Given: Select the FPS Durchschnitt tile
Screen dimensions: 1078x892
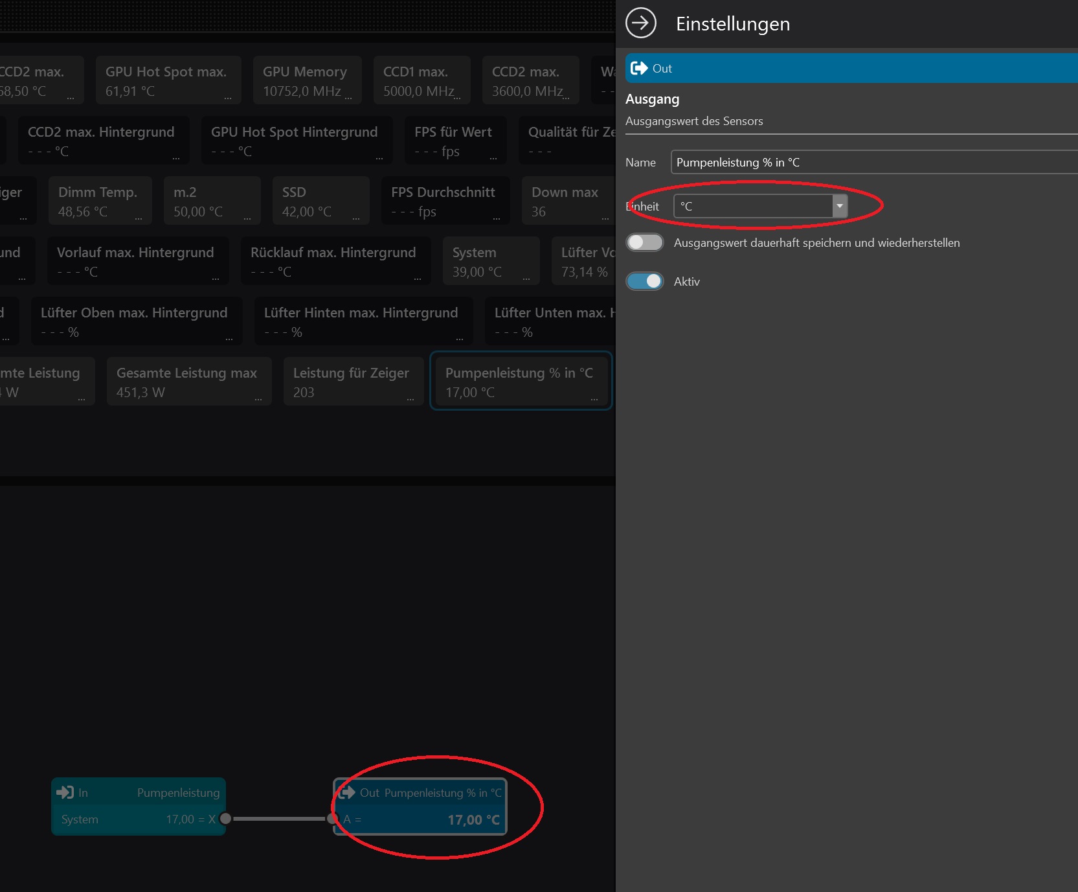Looking at the screenshot, I should click(x=445, y=201).
